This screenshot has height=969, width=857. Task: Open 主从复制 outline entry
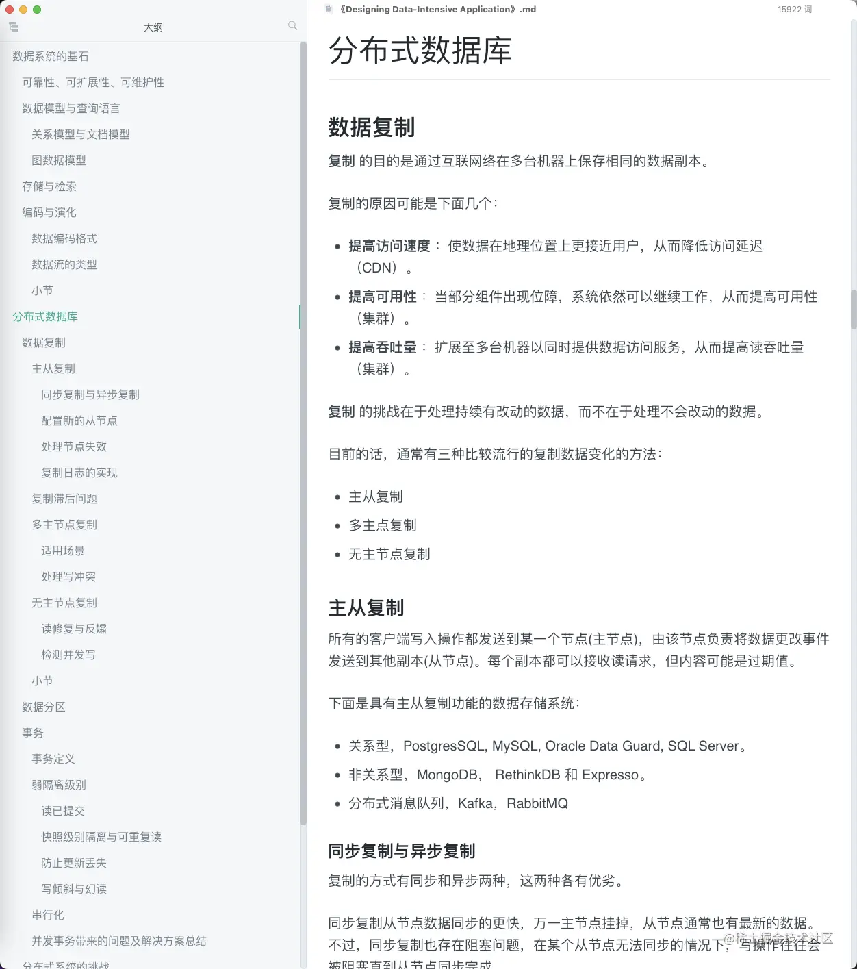coord(53,368)
